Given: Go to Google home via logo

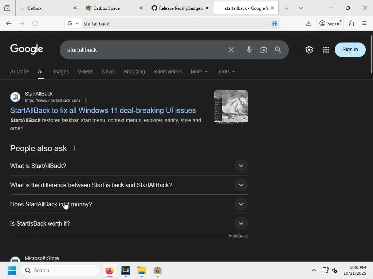Looking at the screenshot, I should 27,49.
